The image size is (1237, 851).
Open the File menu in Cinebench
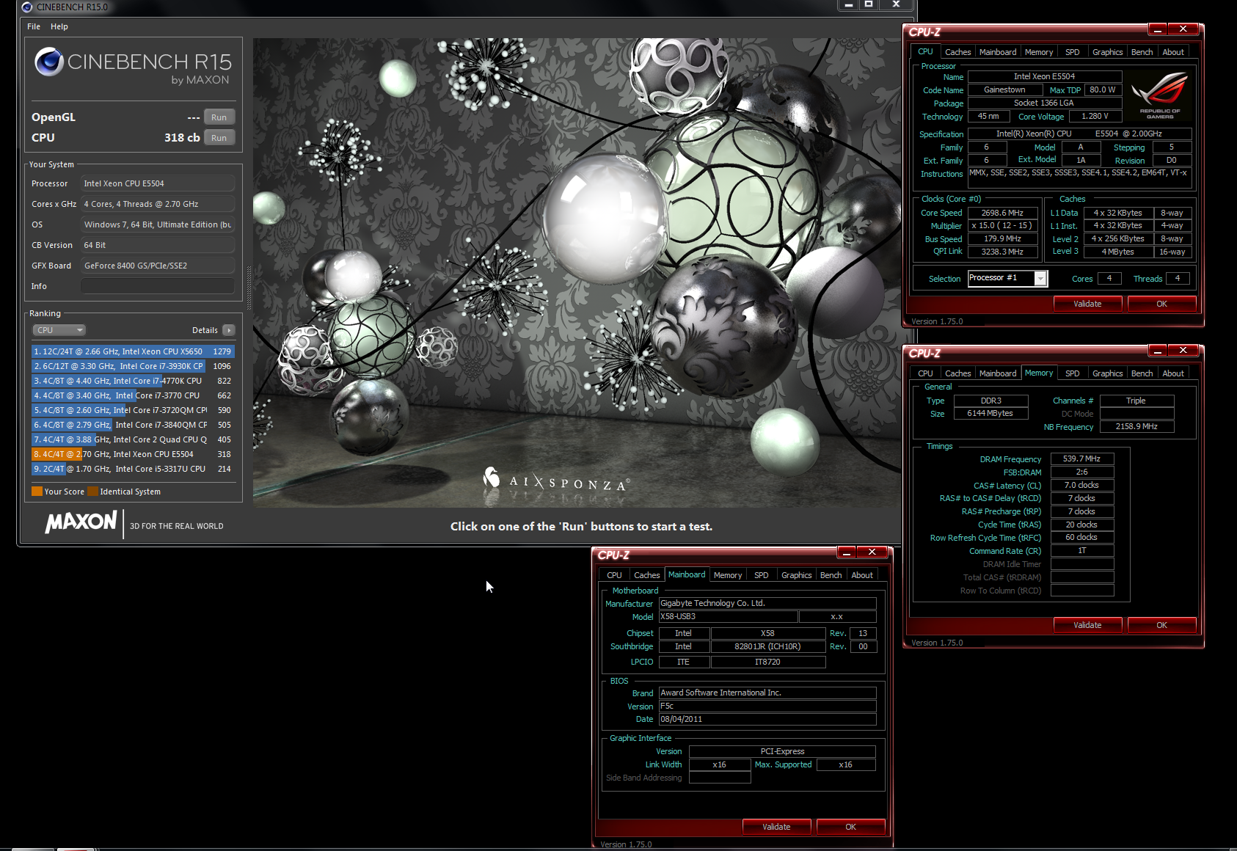[x=34, y=26]
